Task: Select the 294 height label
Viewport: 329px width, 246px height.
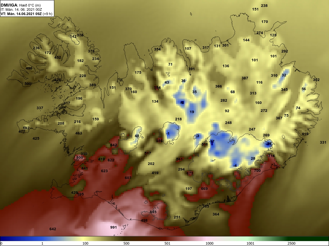Action: pos(181,170)
